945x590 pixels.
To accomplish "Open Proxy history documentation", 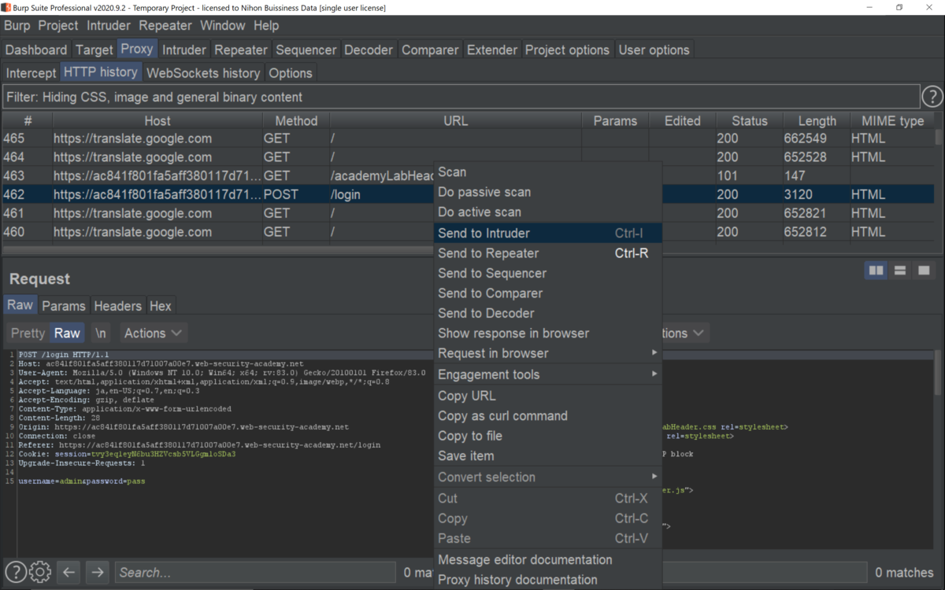I will pos(548,580).
